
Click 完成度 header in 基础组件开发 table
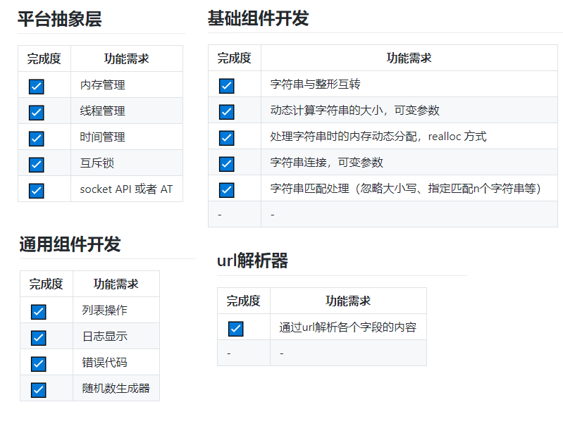(x=235, y=58)
